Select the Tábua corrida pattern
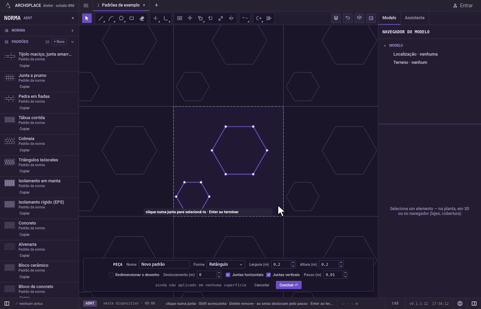This screenshot has width=481, height=309. tap(40, 124)
